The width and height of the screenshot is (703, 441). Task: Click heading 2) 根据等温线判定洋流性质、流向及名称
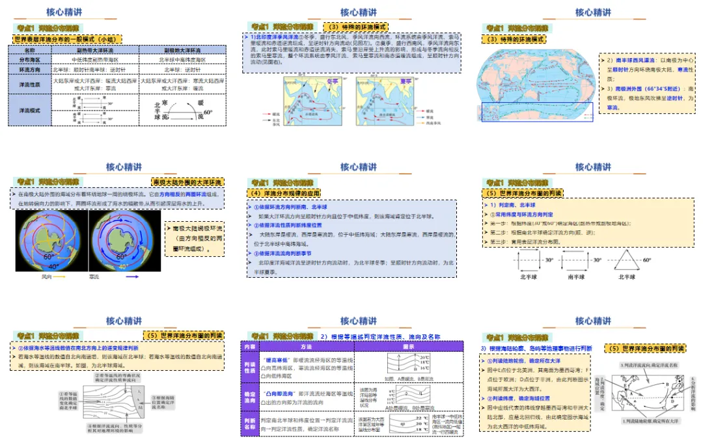[380, 336]
